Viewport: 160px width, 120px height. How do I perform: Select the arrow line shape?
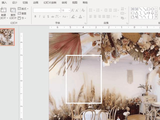click(x=144, y=9)
